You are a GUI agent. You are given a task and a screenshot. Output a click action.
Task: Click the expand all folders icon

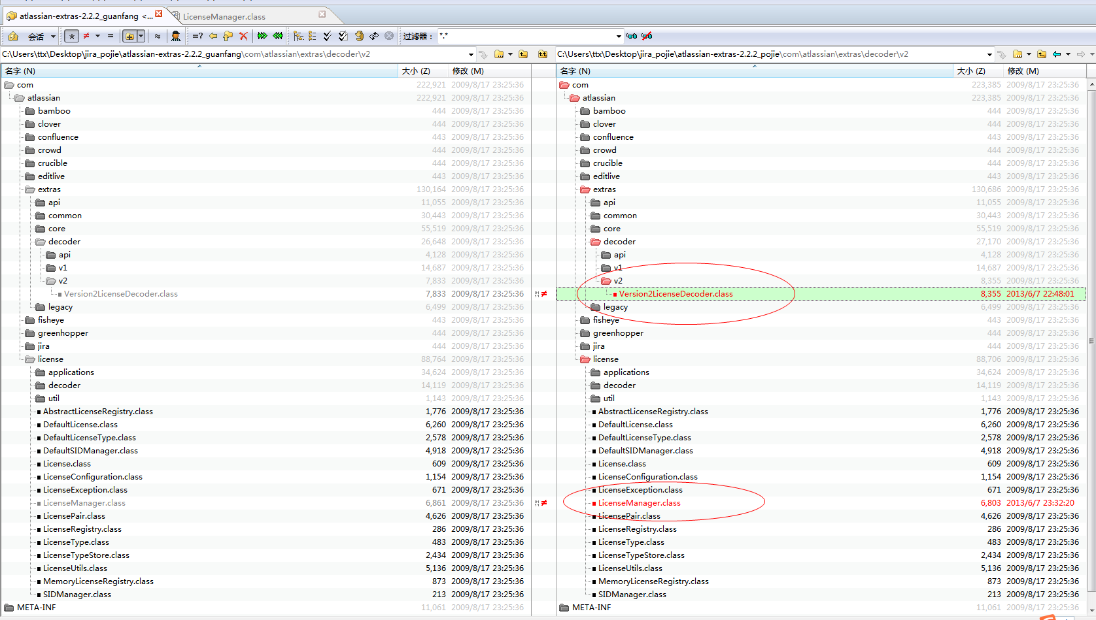click(x=298, y=36)
